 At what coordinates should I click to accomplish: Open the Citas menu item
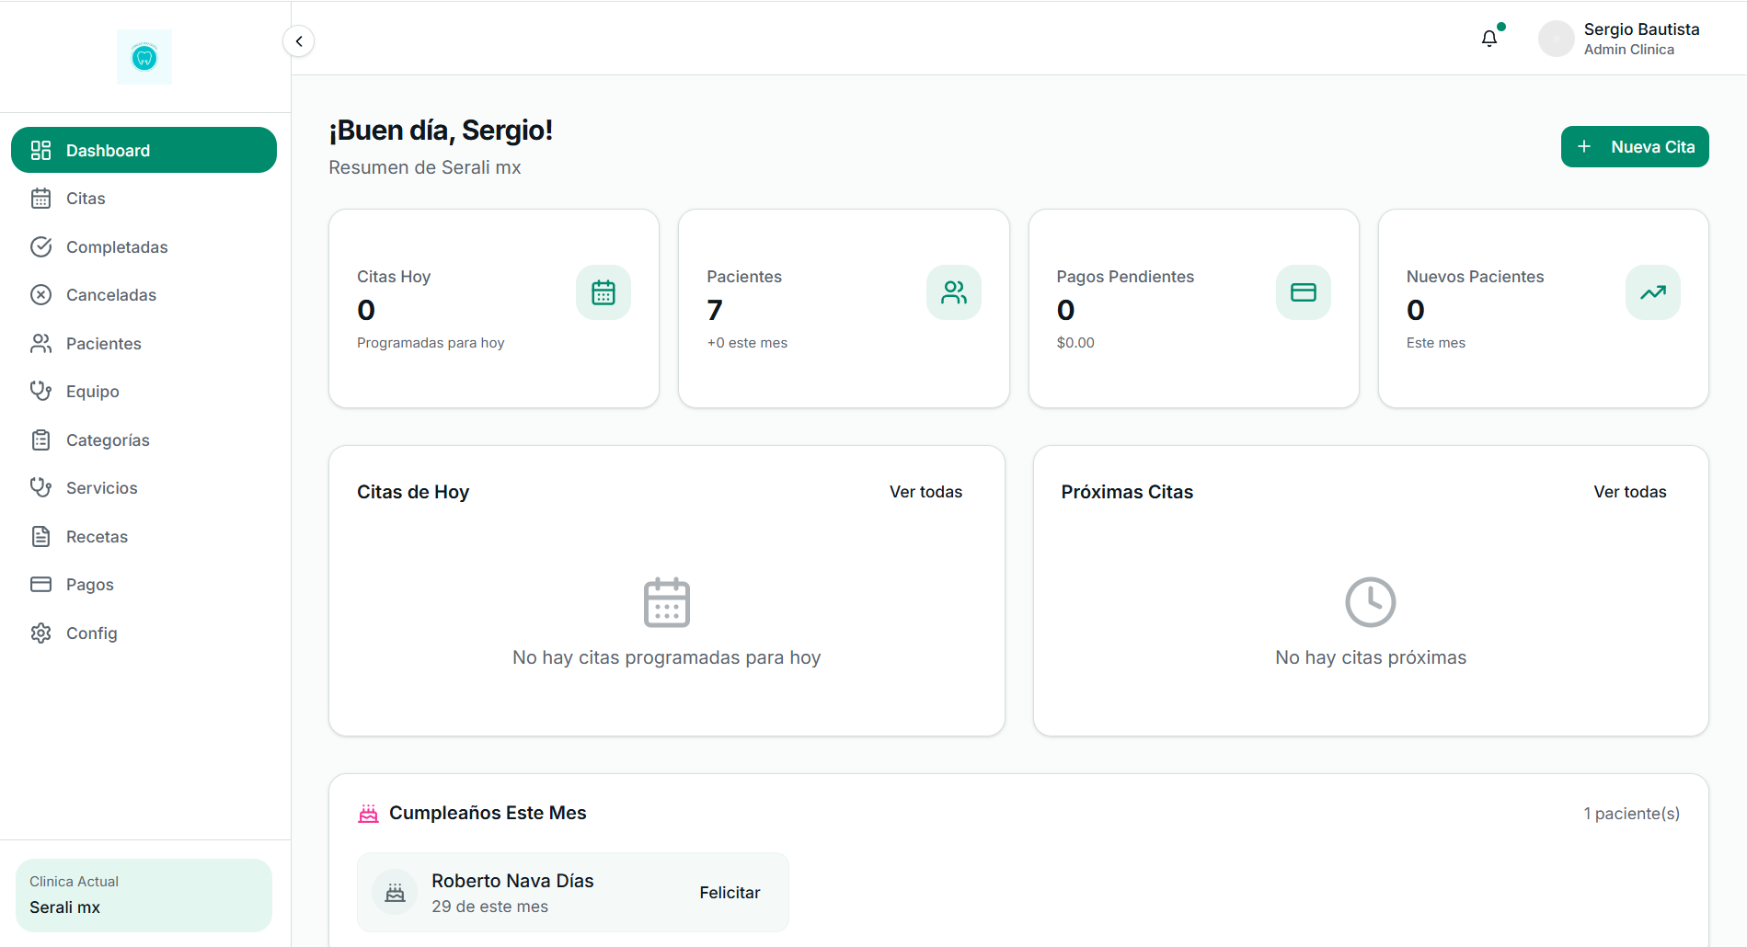(x=144, y=199)
